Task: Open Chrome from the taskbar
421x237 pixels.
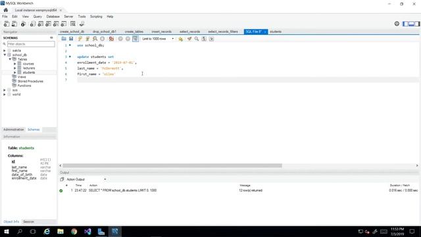Action: [74, 231]
